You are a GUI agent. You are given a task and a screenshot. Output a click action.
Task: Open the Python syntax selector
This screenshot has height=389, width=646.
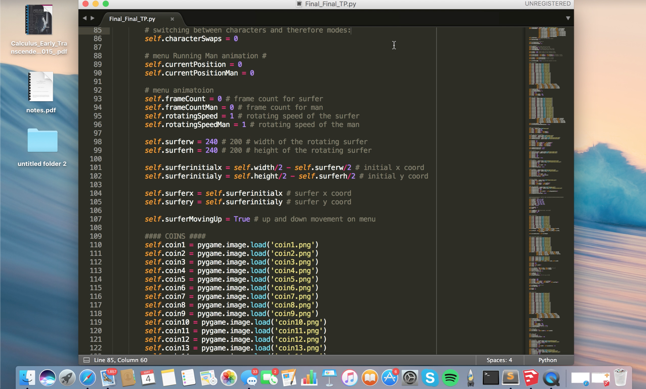point(547,360)
